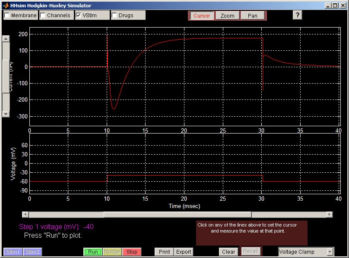Enable the Drugs checkbox

click(x=114, y=16)
